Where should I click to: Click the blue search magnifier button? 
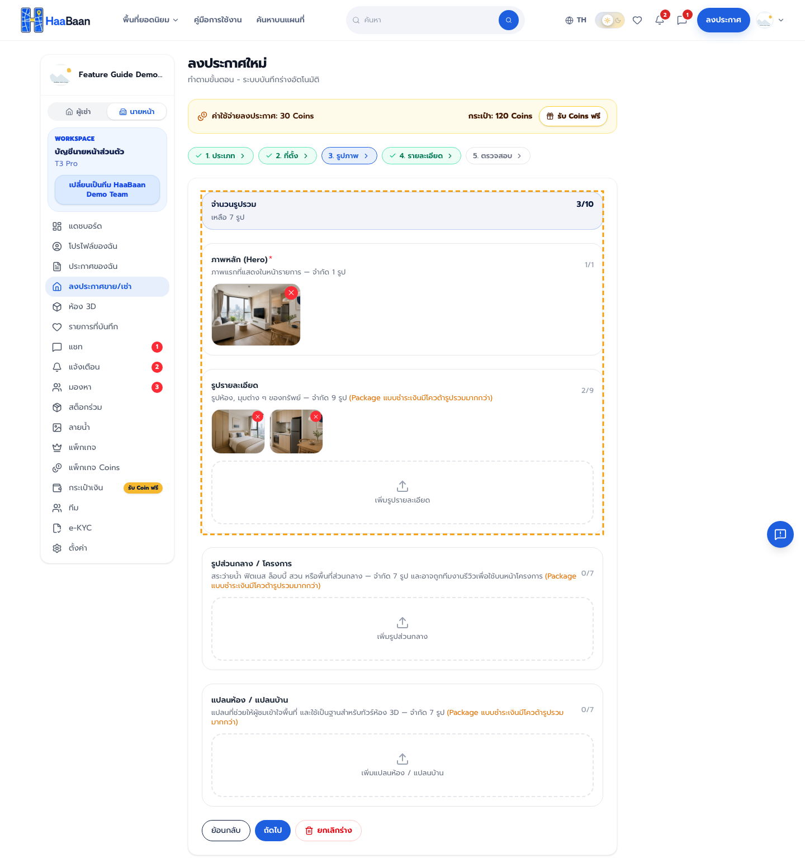509,20
